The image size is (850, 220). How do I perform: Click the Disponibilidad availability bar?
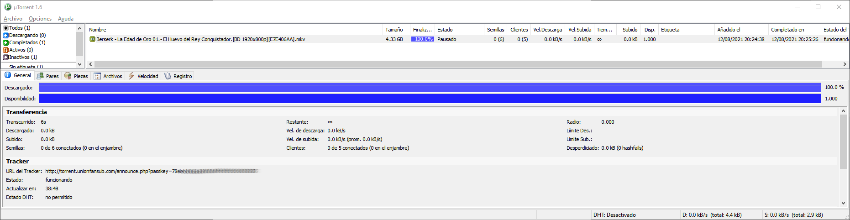click(x=430, y=99)
